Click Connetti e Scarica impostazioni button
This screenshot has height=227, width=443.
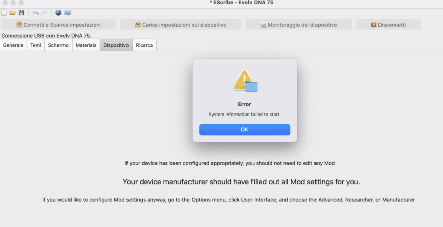coord(58,25)
